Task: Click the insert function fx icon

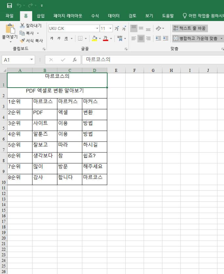Action: 75,60
